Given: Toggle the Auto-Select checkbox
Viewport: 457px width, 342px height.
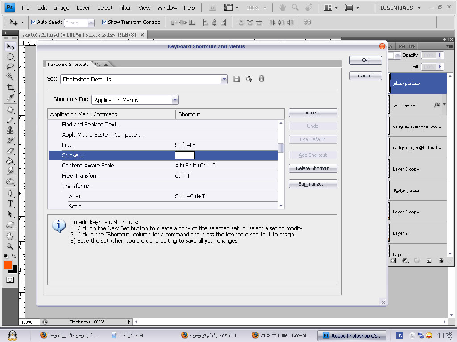Looking at the screenshot, I should click(x=33, y=22).
